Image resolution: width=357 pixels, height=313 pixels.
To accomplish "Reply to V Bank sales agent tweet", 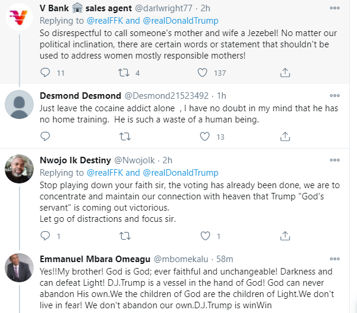I will point(45,73).
